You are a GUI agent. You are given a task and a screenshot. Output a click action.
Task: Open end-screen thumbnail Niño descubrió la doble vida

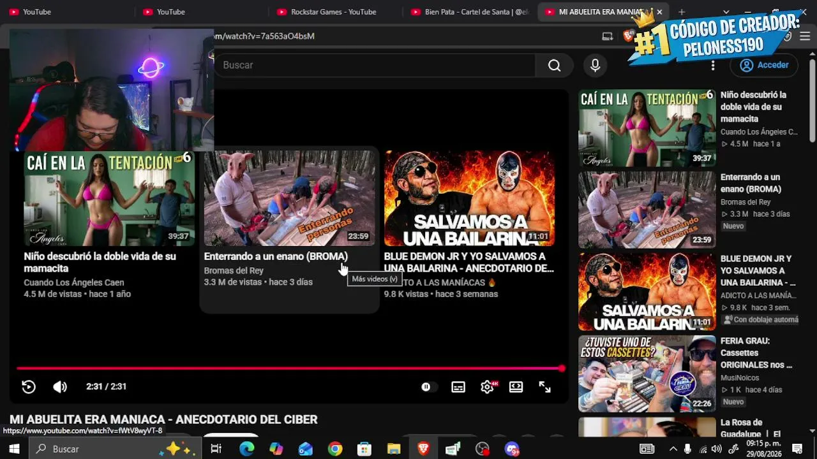pos(109,198)
